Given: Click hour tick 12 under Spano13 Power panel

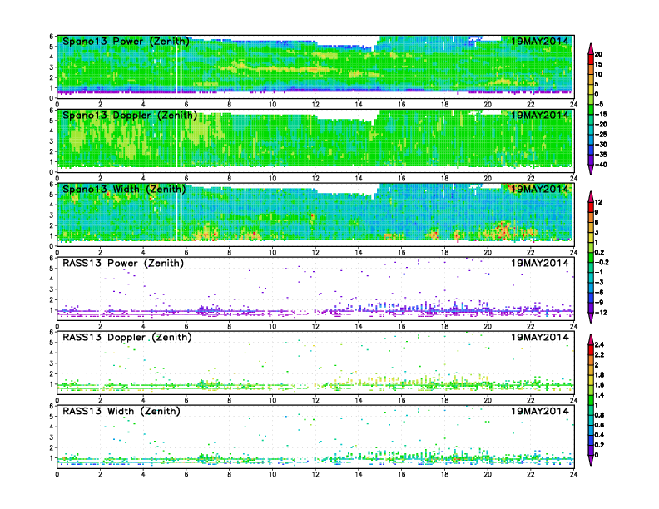Looking at the screenshot, I should click(315, 105).
